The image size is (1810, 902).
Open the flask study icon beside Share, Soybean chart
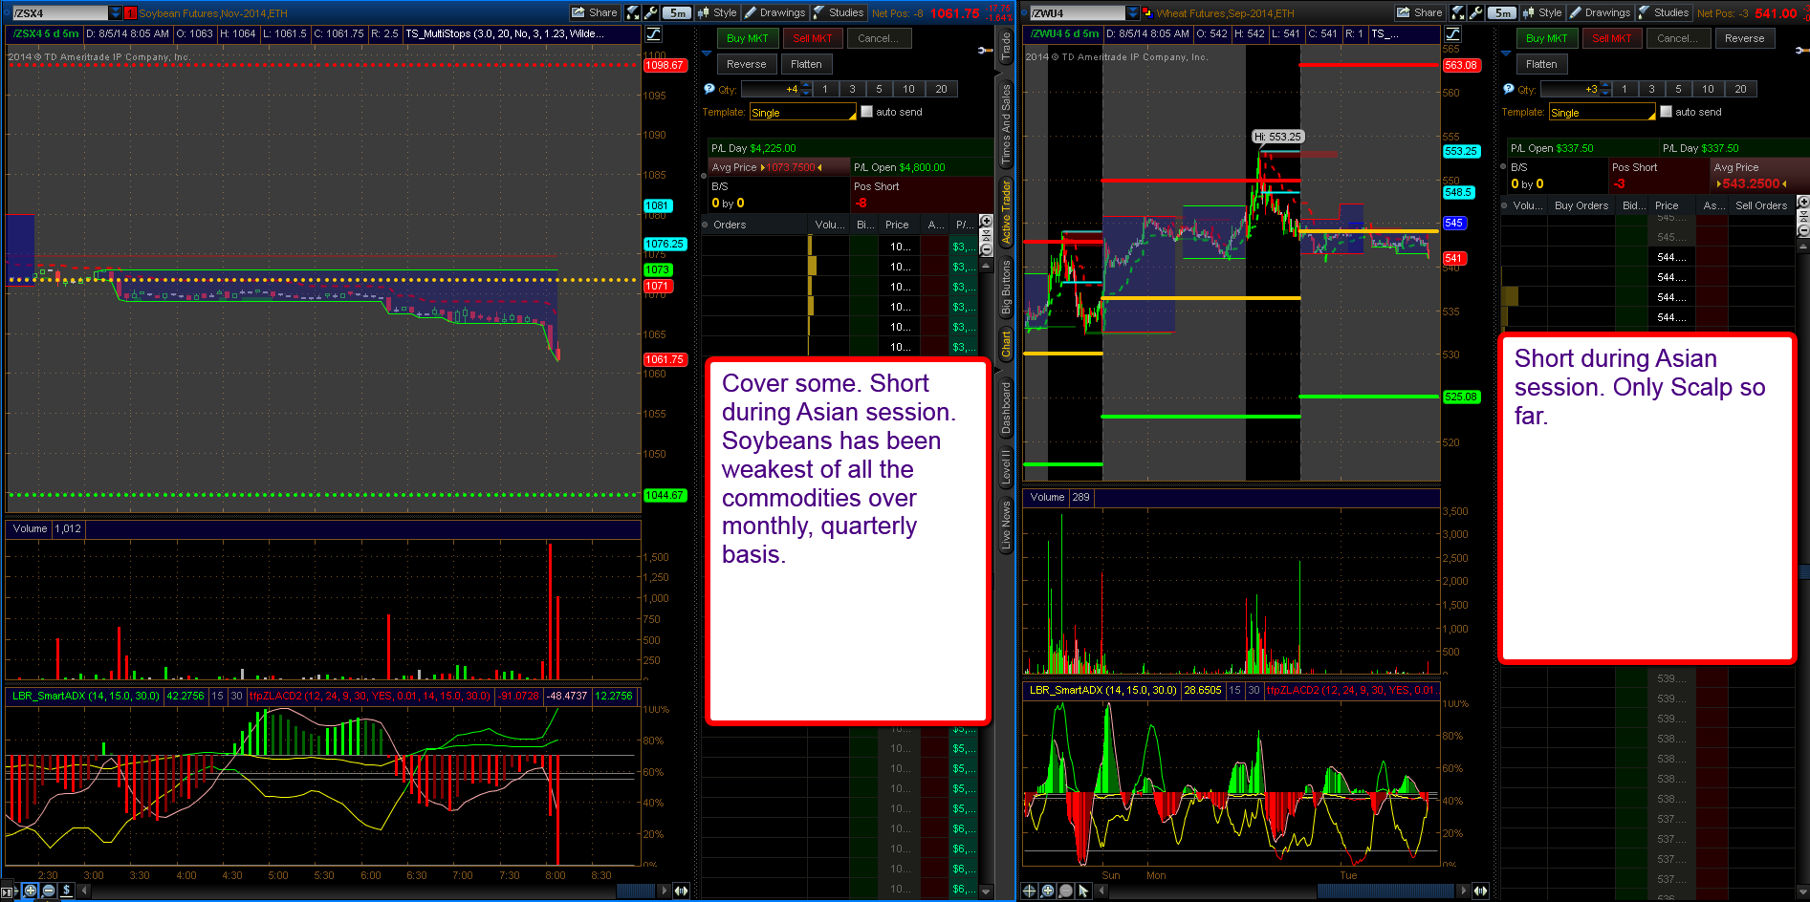[x=632, y=12]
